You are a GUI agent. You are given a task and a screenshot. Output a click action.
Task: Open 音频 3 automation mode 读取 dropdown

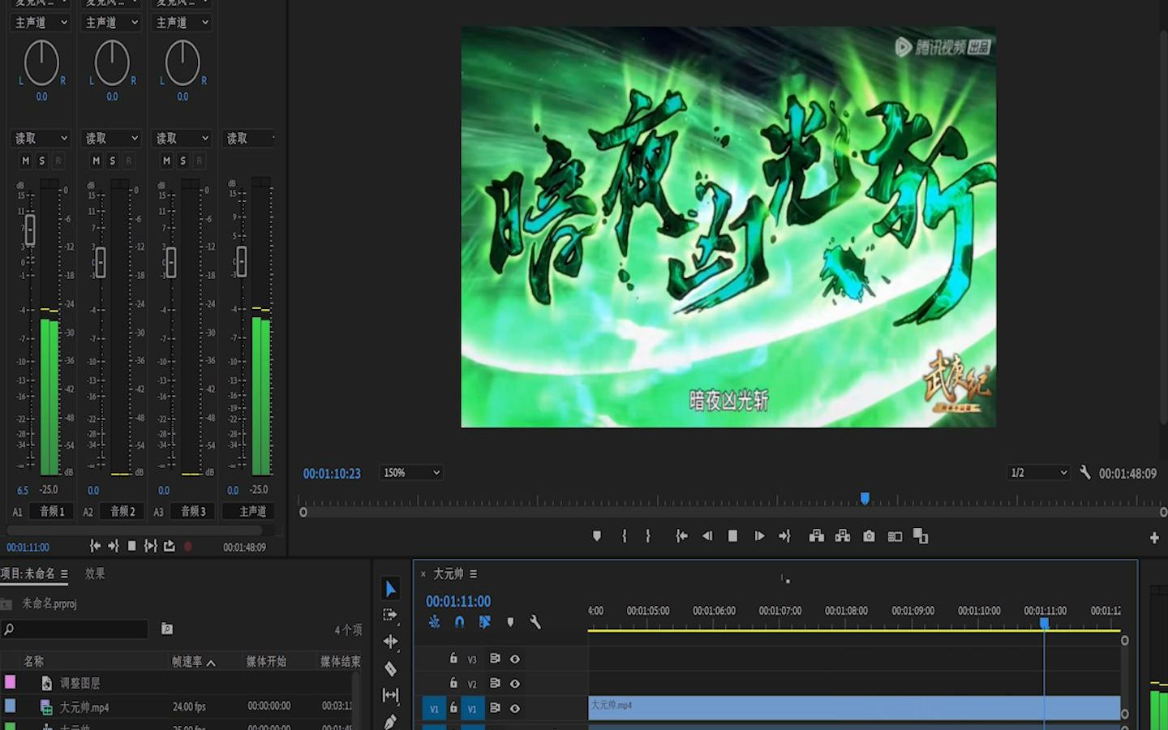pyautogui.click(x=182, y=138)
